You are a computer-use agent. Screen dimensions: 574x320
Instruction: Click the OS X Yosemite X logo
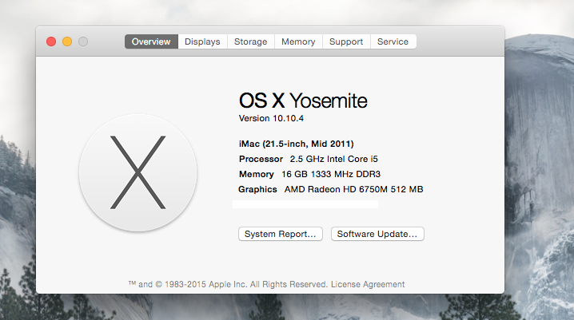tap(138, 172)
